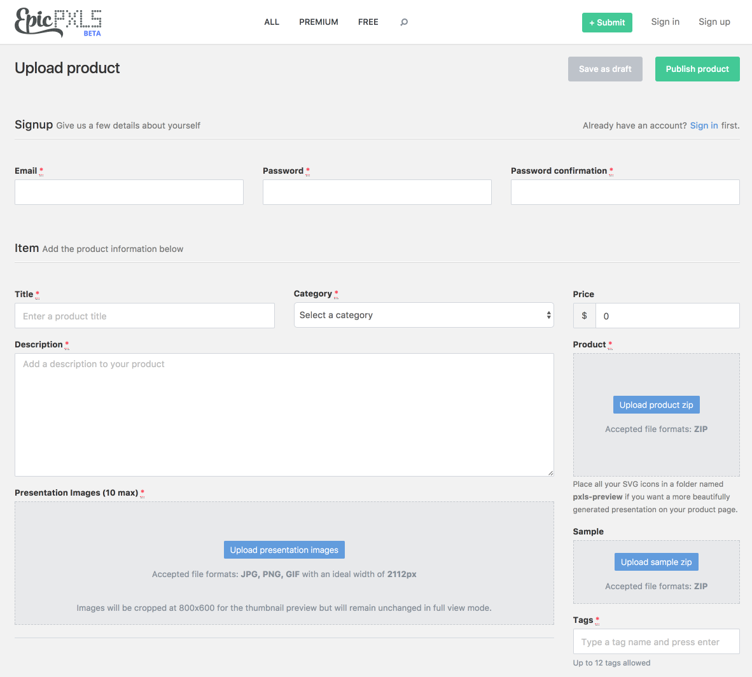Click the 'Upload product' page heading
This screenshot has width=752, height=677.
67,68
